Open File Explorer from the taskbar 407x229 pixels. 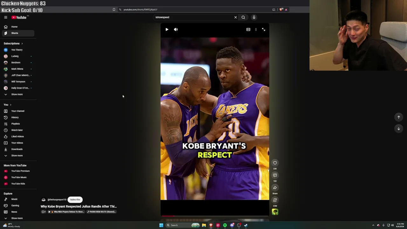(204, 225)
